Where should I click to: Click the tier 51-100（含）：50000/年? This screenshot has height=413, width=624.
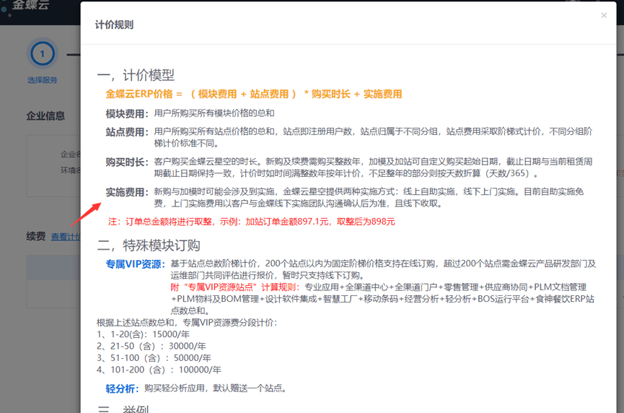click(154, 357)
